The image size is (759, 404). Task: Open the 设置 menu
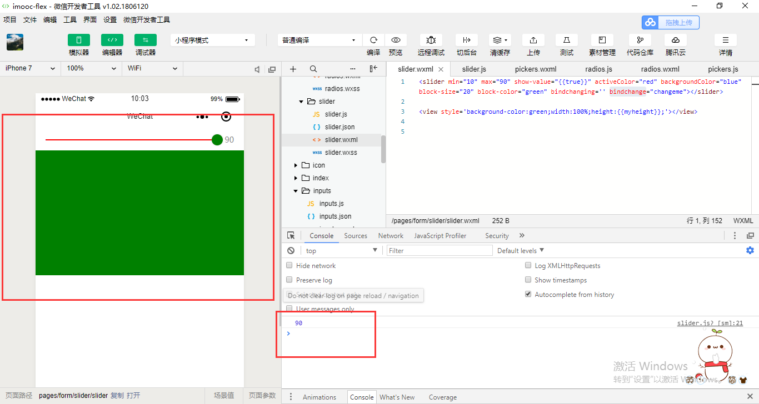tap(110, 19)
